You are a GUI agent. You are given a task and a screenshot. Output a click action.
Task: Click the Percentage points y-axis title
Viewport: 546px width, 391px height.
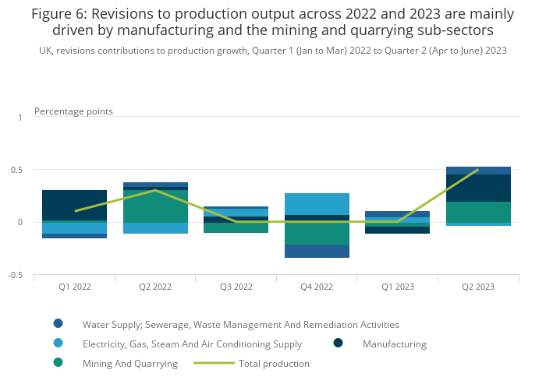click(73, 111)
